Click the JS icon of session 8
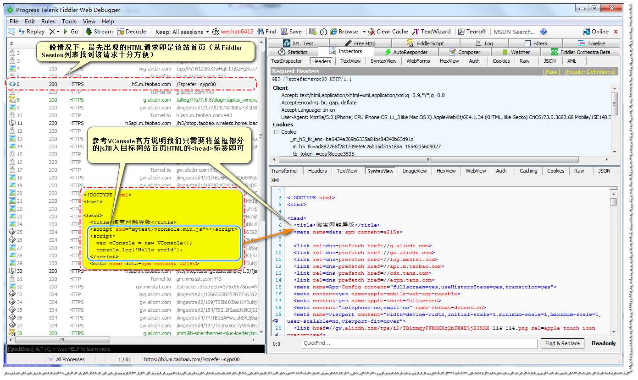Screen dimensions: 638x380 [12, 100]
